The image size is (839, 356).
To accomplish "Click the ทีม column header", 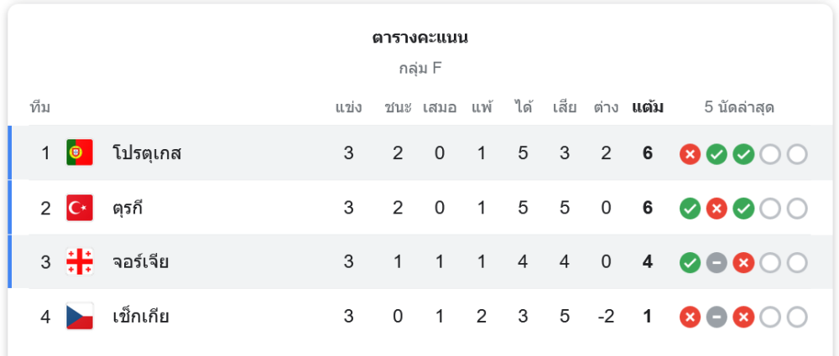I will pos(40,107).
